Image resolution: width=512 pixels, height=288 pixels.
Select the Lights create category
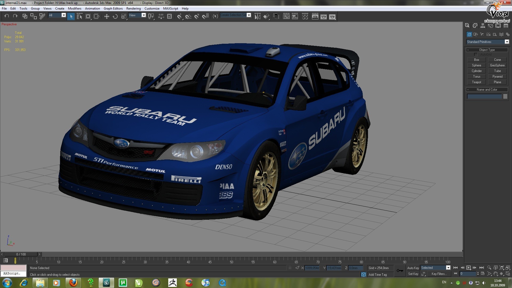(x=482, y=34)
